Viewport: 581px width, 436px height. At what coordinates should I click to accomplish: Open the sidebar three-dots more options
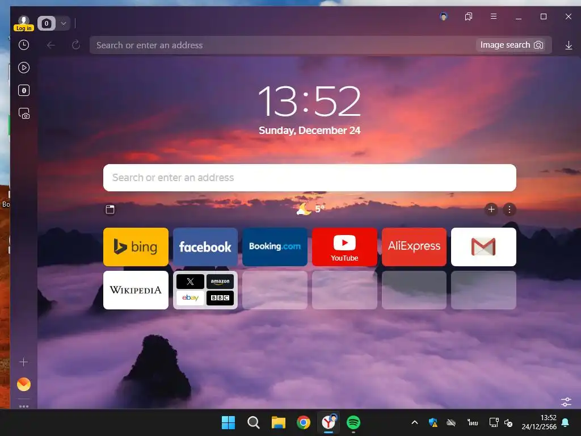(24, 406)
